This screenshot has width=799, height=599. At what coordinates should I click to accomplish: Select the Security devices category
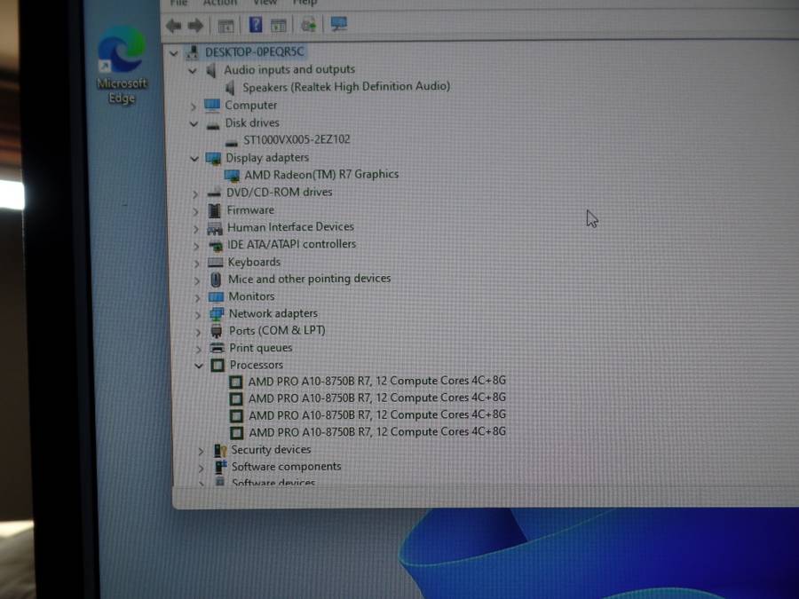271,450
